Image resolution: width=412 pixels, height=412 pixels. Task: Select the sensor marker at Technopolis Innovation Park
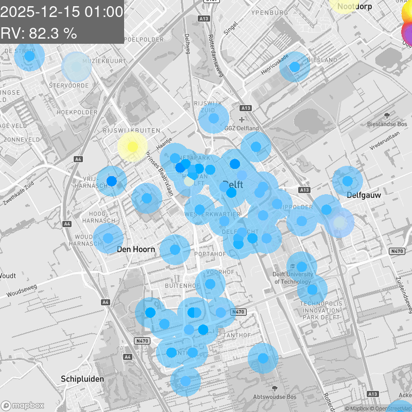[312, 289]
